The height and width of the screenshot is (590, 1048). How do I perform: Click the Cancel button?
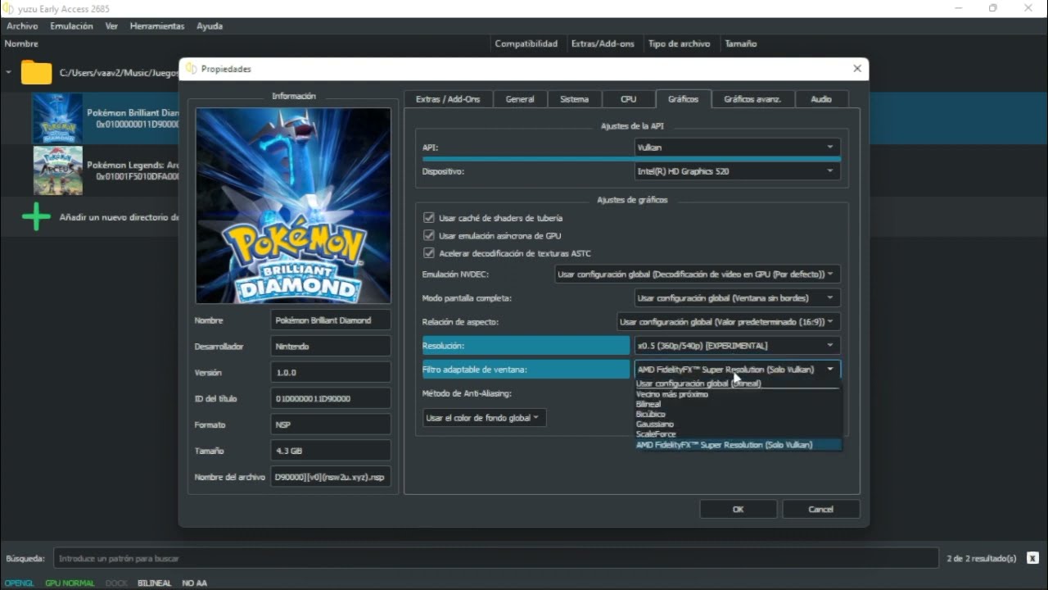coord(821,509)
